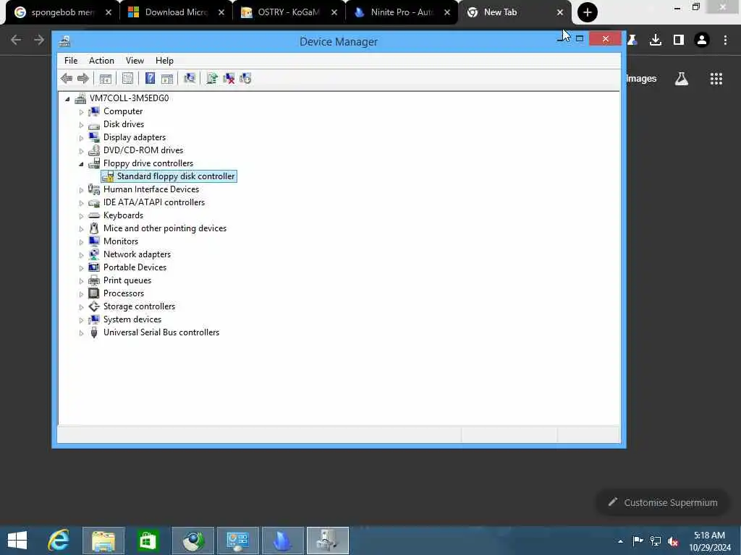Open the Google apps grid icon

coord(716,79)
